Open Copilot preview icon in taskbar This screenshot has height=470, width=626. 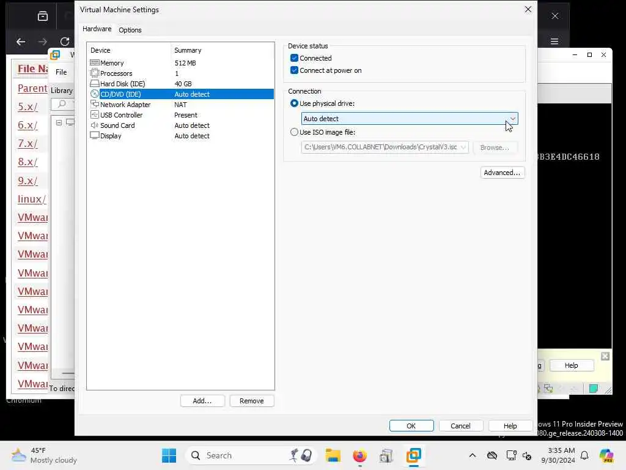click(x=606, y=455)
